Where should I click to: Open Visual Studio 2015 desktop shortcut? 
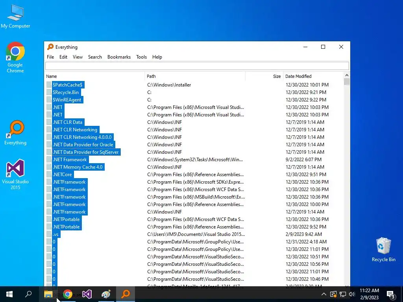[15, 175]
